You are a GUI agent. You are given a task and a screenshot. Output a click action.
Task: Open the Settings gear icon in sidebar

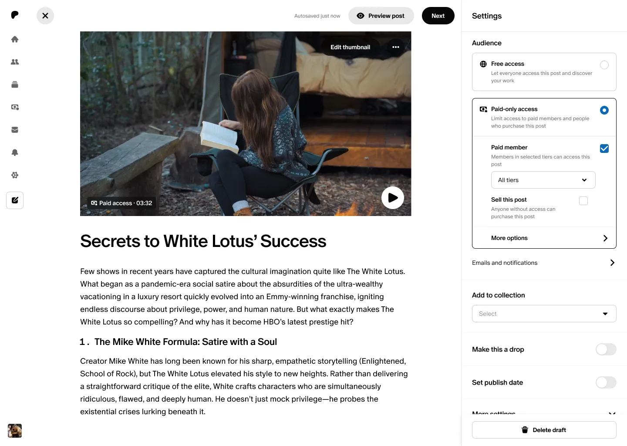[x=15, y=175]
